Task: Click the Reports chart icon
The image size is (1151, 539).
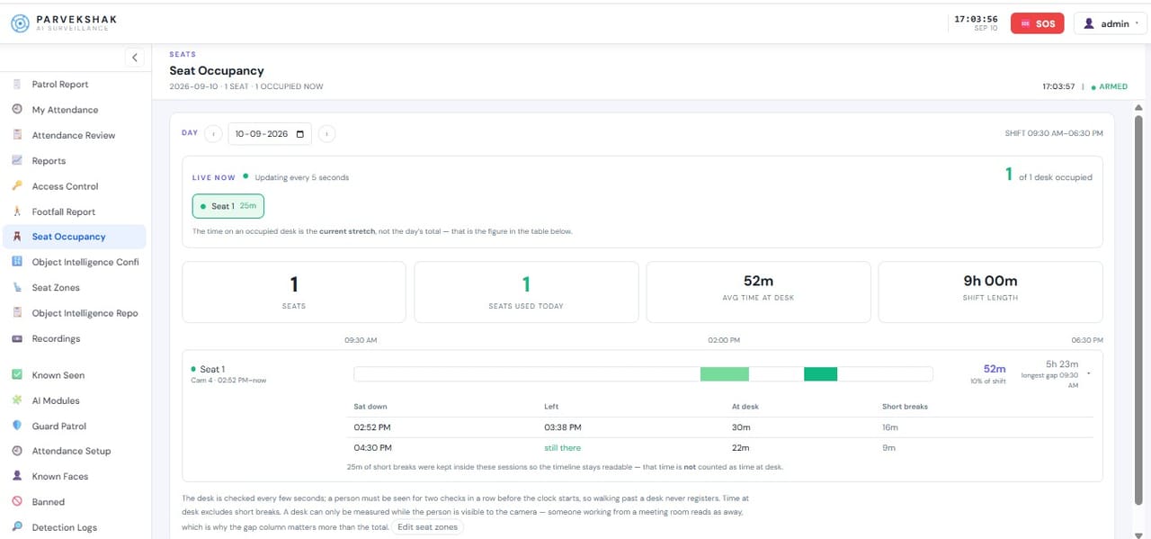Action: (17, 160)
